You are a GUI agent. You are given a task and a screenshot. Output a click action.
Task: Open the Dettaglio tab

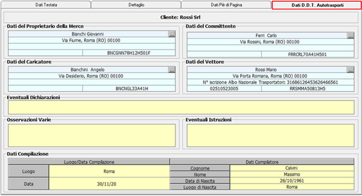point(136,5)
